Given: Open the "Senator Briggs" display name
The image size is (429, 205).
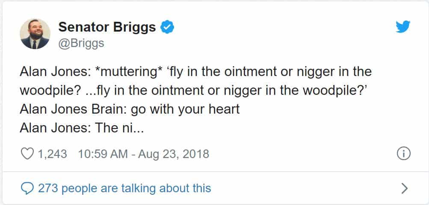Looking at the screenshot, I should (x=107, y=27).
